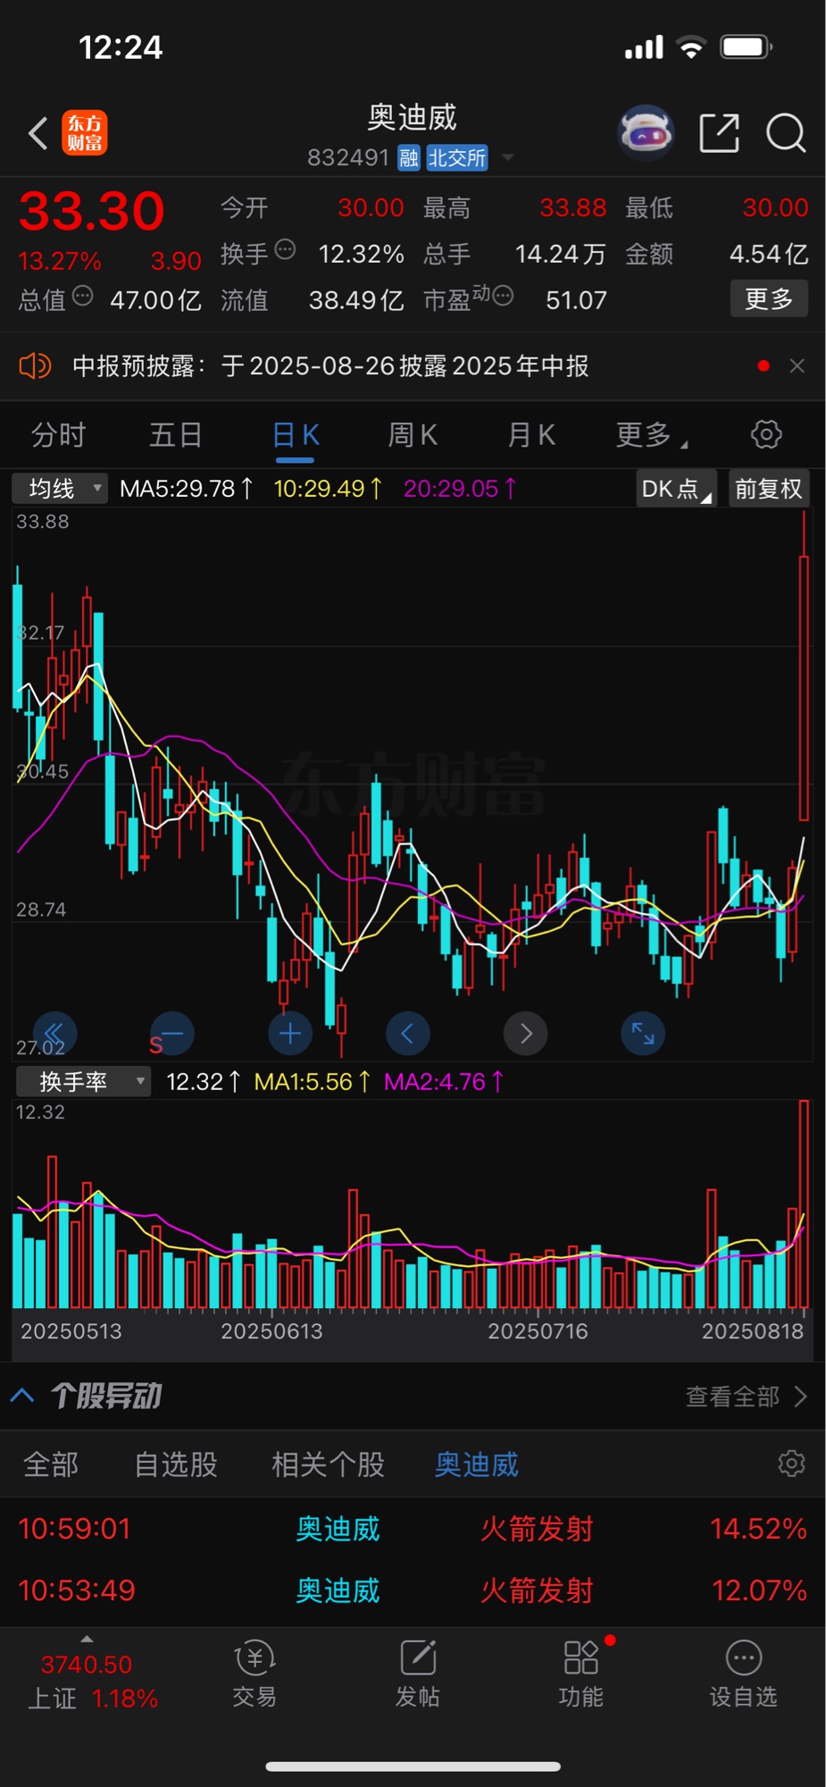Select the 自选股 filter
Screen dimensions: 826x1787
tap(176, 1464)
